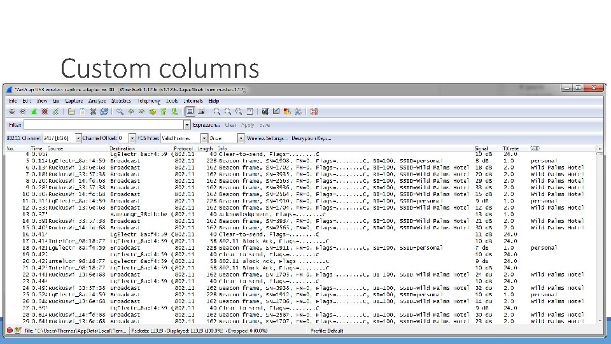The width and height of the screenshot is (611, 344).
Task: Click the Apply filter button
Action: click(x=248, y=125)
